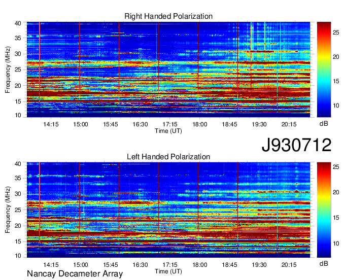The width and height of the screenshot is (345, 280).
Task: Click the 14:15 time tick of Right Handed plot
Action: tap(51, 124)
